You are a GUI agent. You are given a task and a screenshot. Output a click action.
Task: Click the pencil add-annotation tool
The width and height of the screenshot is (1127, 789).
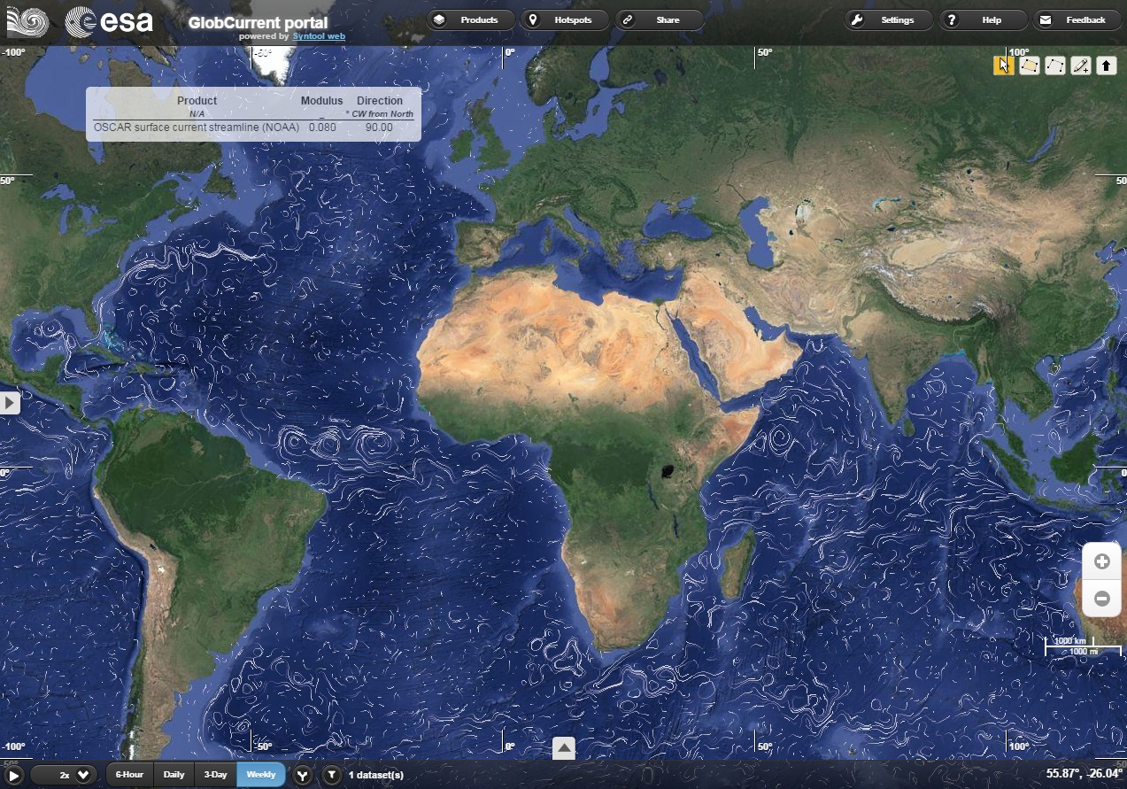pyautogui.click(x=1080, y=66)
